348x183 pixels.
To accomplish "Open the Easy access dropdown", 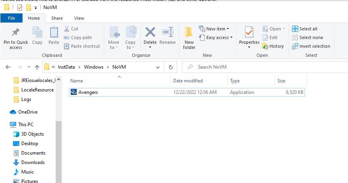I will (216, 37).
